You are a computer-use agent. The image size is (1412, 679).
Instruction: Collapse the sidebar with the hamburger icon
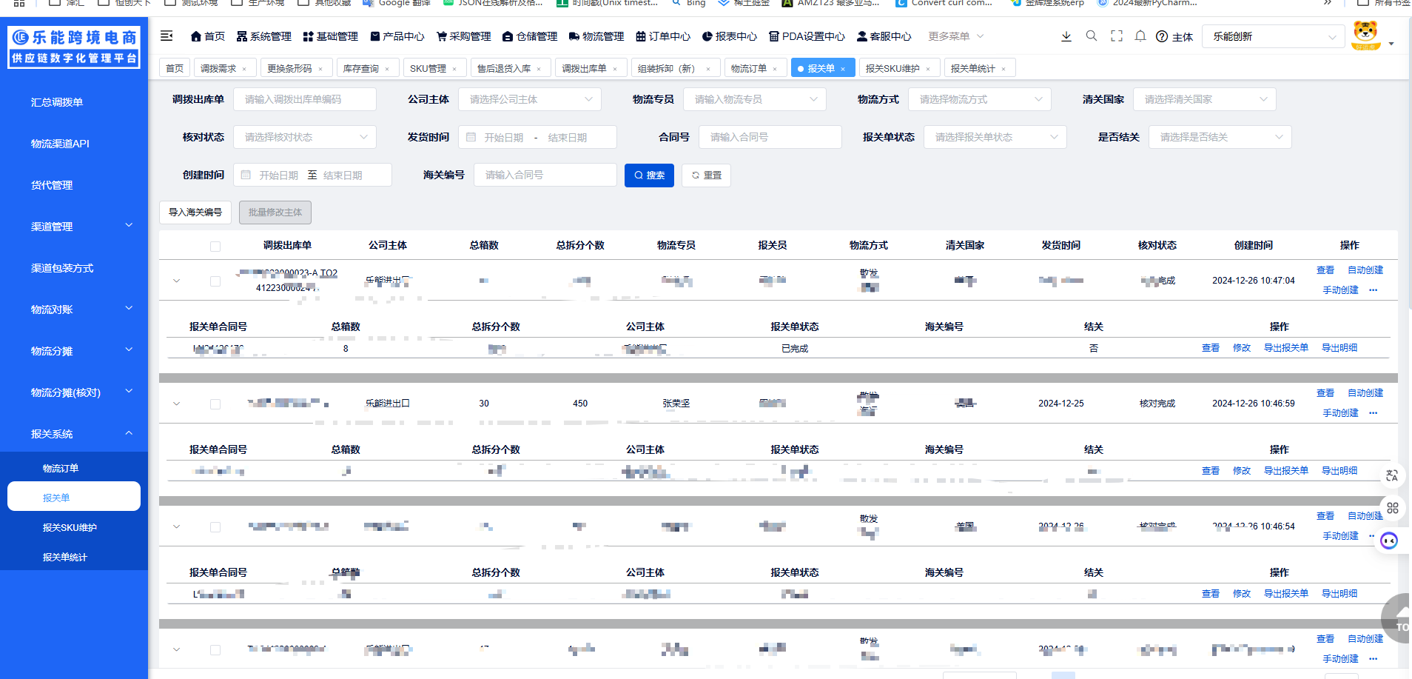[166, 35]
